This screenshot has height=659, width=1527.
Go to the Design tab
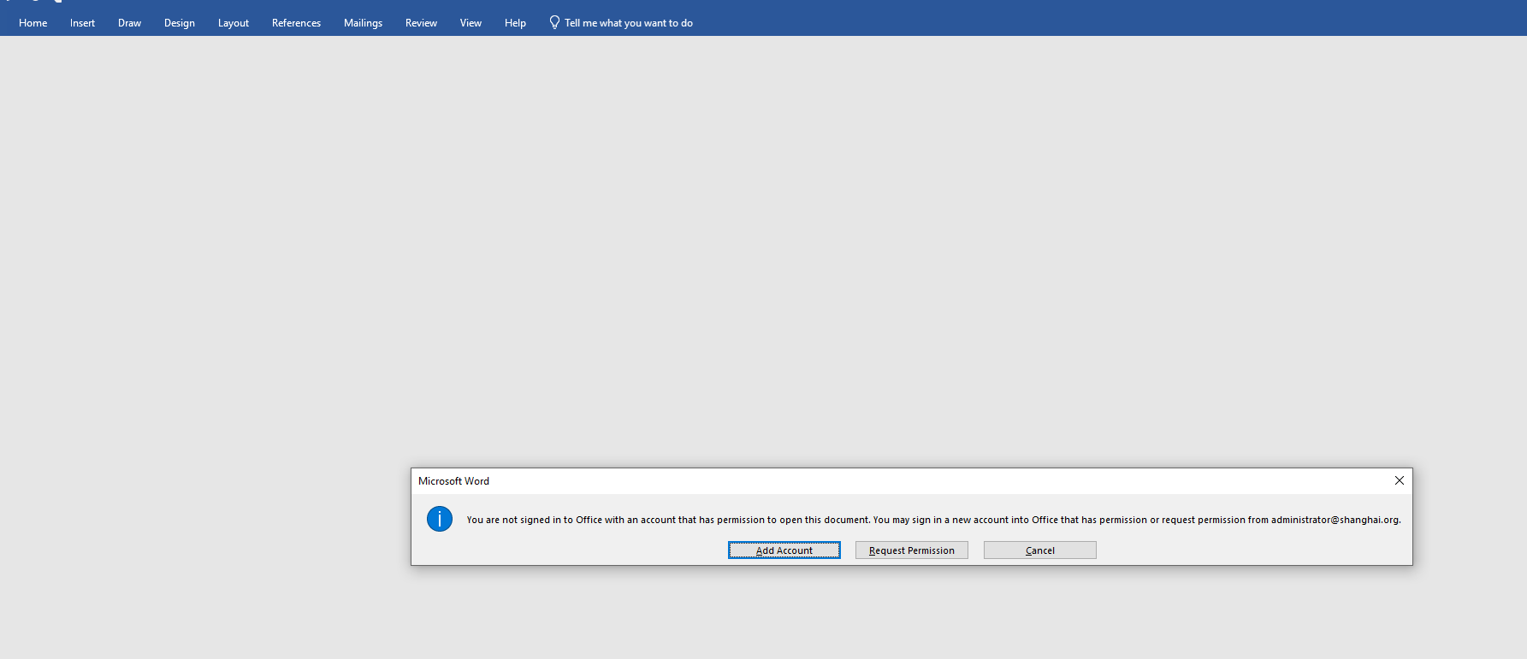(180, 23)
